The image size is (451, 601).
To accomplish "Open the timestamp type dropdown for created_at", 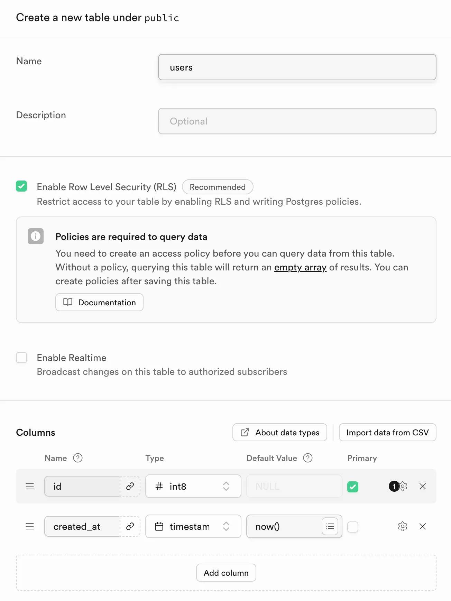I will point(193,526).
